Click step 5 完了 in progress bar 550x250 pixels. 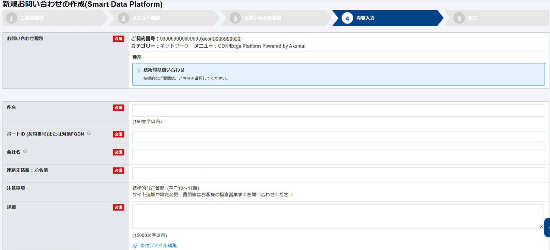(472, 18)
